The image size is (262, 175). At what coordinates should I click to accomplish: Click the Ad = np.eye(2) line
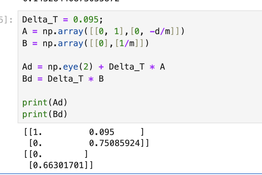coord(94,67)
